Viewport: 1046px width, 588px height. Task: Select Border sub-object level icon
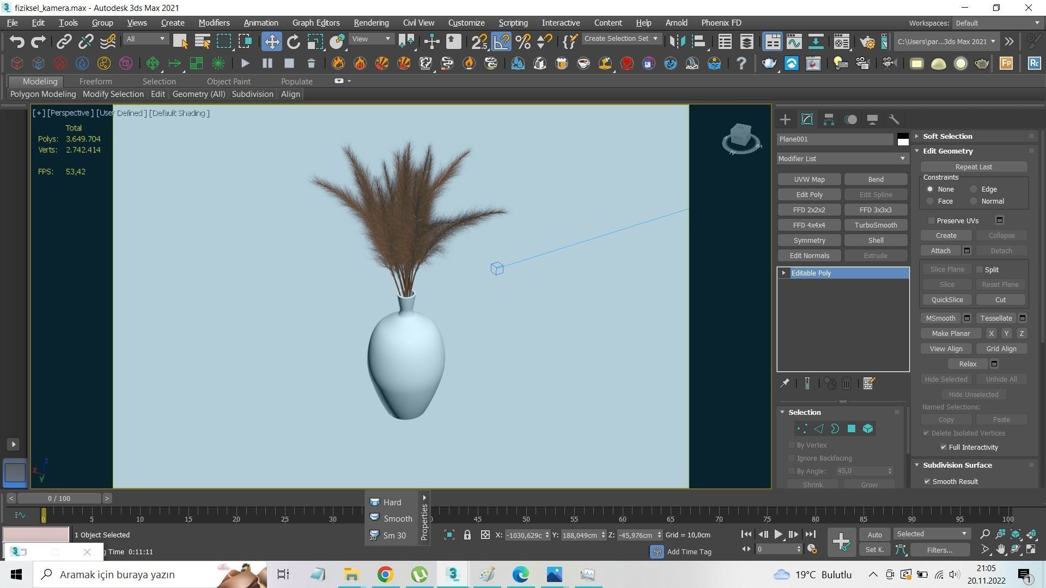(835, 429)
